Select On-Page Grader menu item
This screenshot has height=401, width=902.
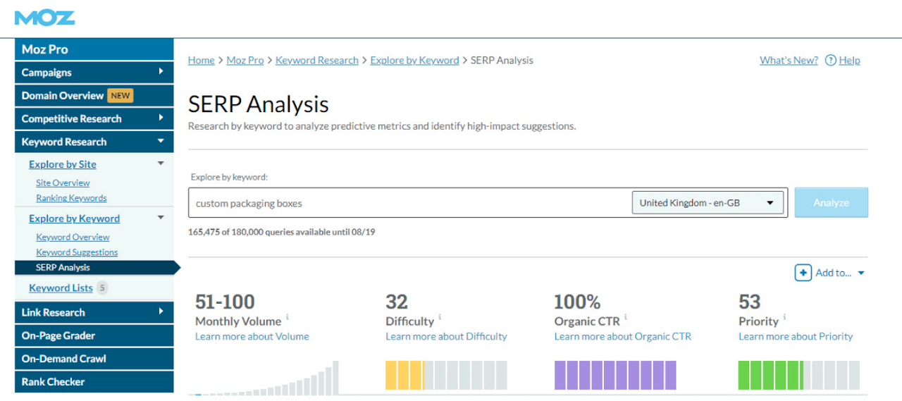tap(58, 335)
